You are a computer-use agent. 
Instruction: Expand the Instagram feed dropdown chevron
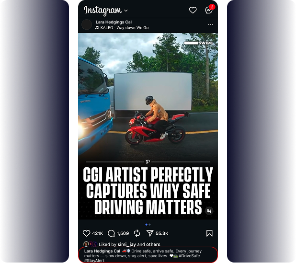coord(126,11)
